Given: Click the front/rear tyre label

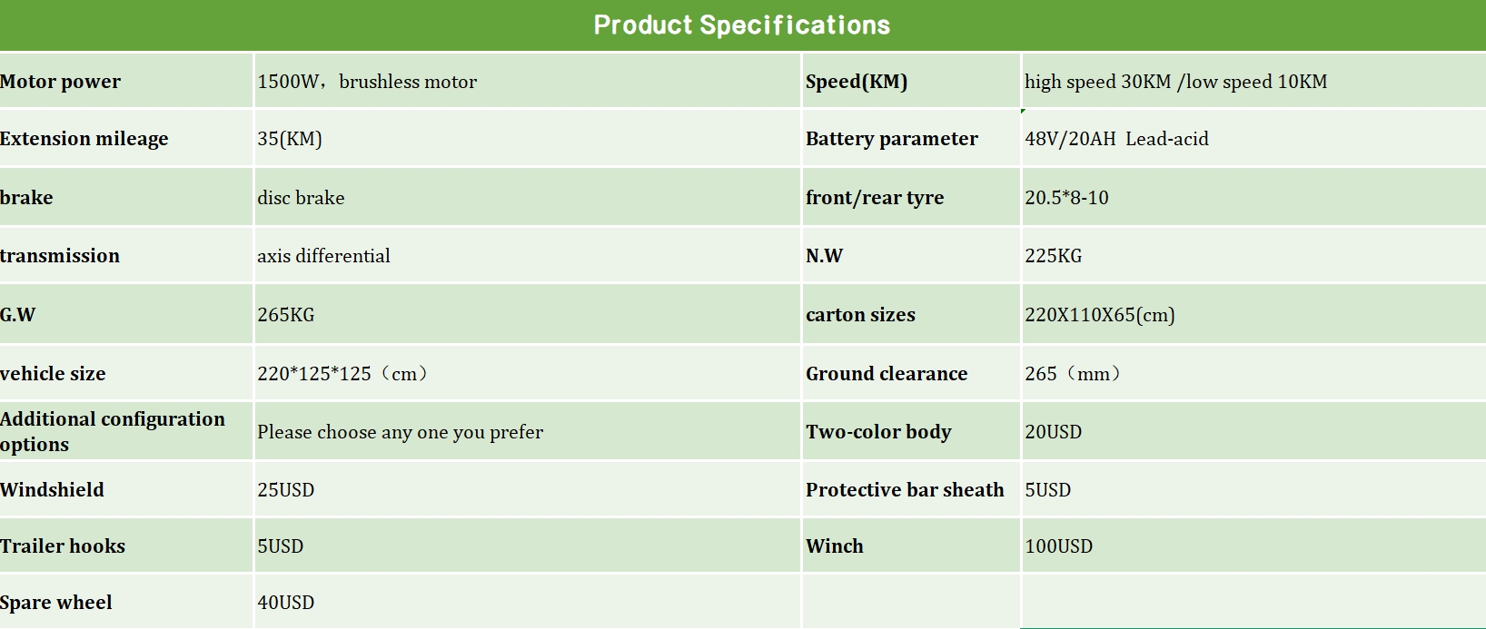Looking at the screenshot, I should click(x=875, y=198).
